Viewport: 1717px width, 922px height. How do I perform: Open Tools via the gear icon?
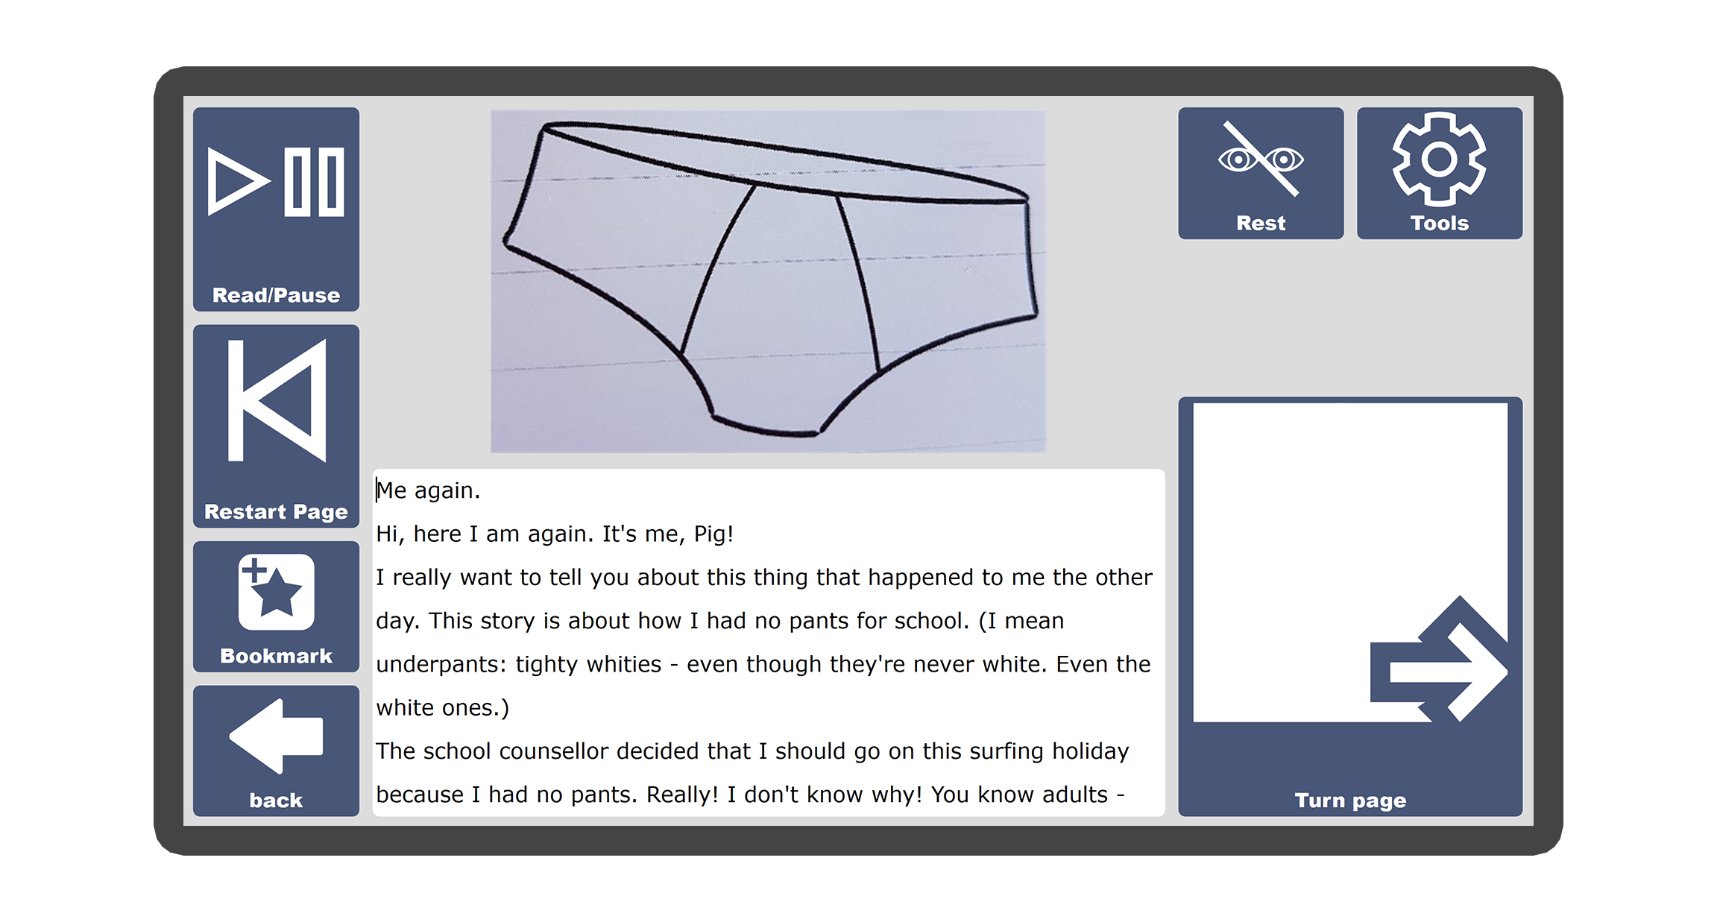1439,173
